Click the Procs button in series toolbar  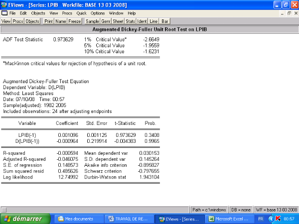[18, 21]
